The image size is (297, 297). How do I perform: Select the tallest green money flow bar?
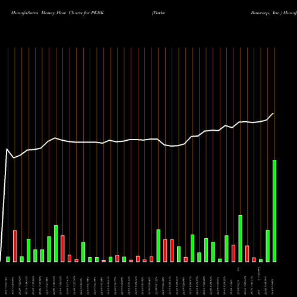274,211
